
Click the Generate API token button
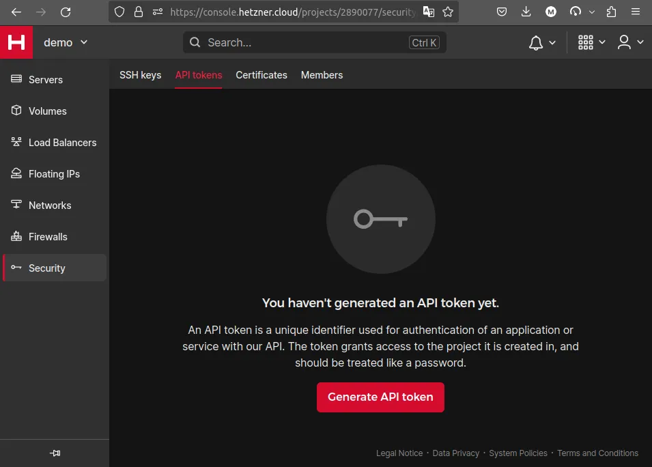[380, 397]
